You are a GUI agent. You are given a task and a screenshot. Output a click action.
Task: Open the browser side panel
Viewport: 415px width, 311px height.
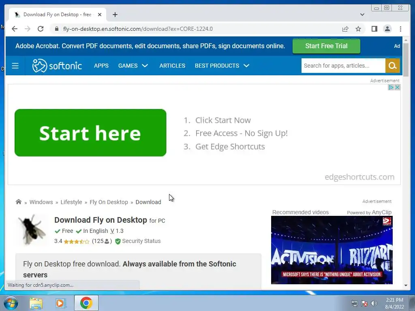point(374,29)
